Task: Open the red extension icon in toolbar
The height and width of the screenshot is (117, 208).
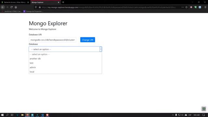Action: pos(191,7)
